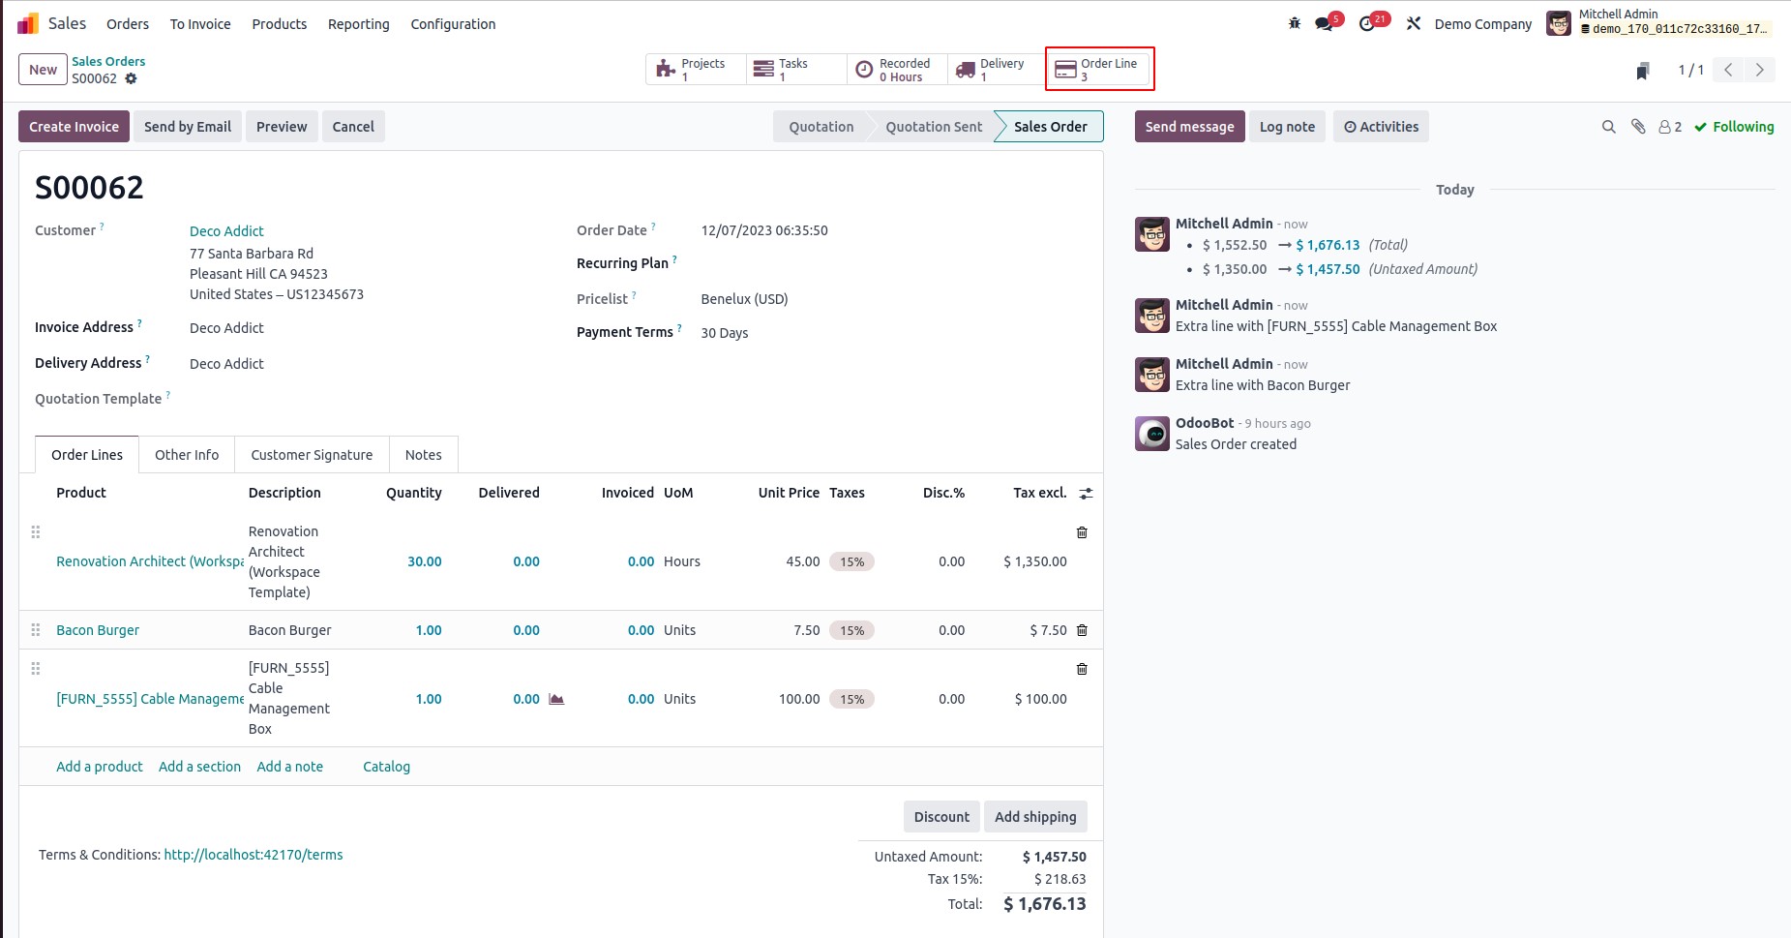Delete the Cable Management Box line
1791x938 pixels.
[1082, 669]
